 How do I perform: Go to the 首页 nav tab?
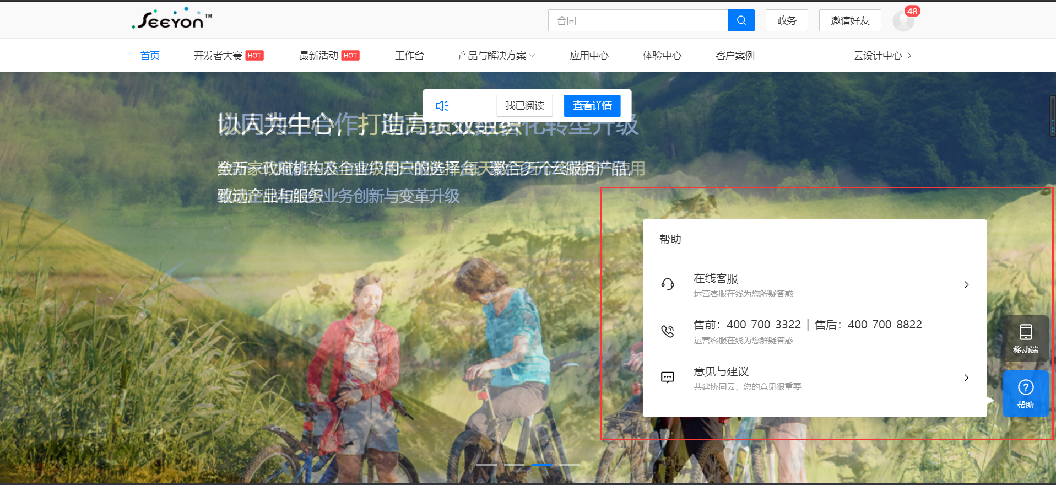[150, 56]
